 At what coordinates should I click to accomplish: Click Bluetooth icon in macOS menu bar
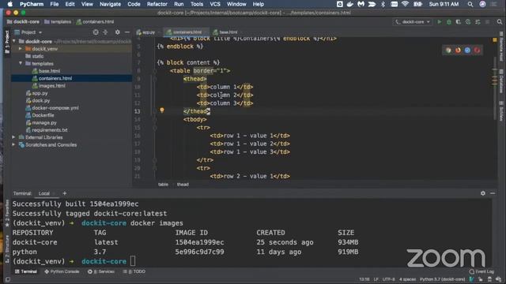[x=383, y=4]
